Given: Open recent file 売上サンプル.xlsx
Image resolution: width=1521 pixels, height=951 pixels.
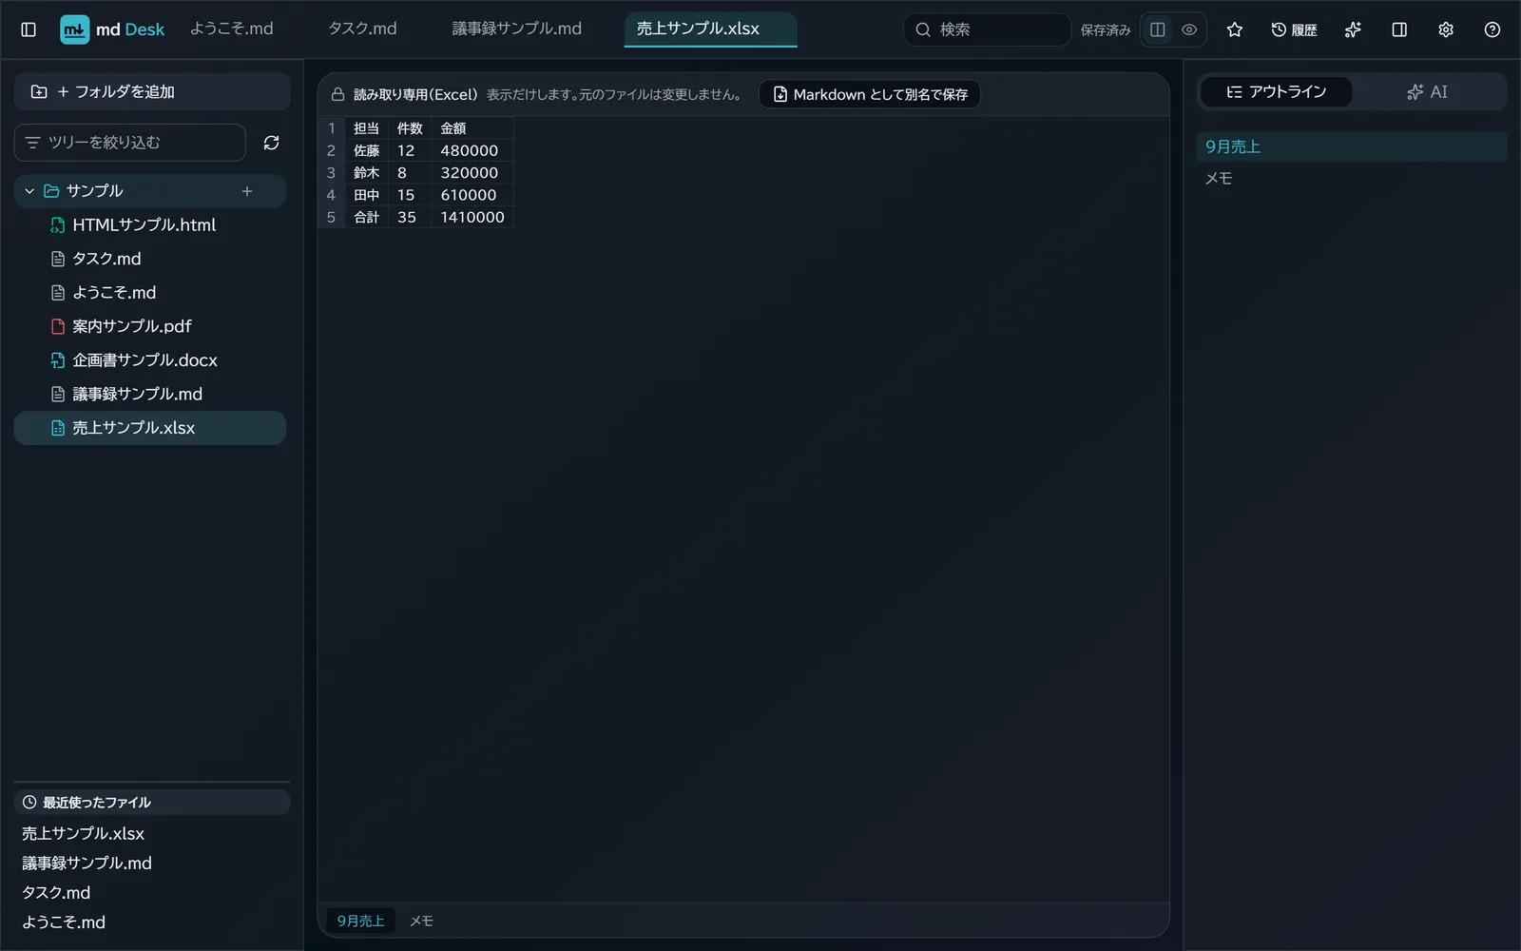Looking at the screenshot, I should tap(84, 833).
